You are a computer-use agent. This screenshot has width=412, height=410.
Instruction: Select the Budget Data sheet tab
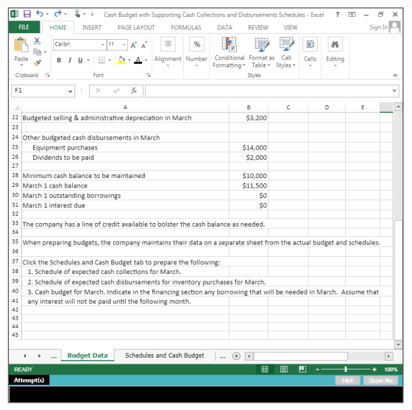(88, 356)
